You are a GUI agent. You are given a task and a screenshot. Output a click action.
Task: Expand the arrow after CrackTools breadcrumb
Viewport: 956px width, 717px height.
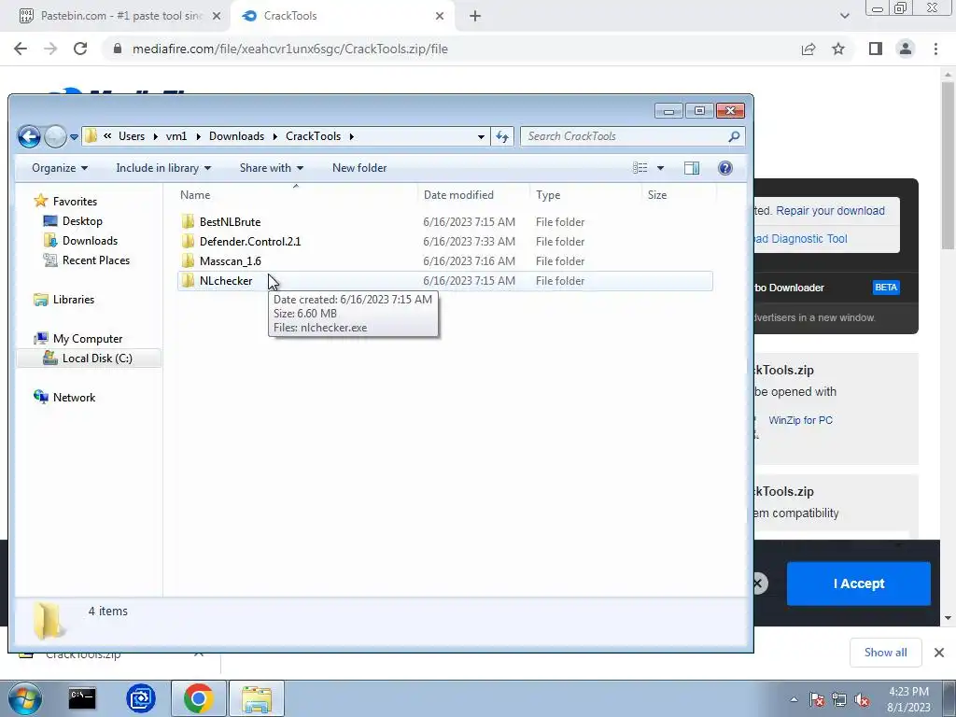coord(352,136)
